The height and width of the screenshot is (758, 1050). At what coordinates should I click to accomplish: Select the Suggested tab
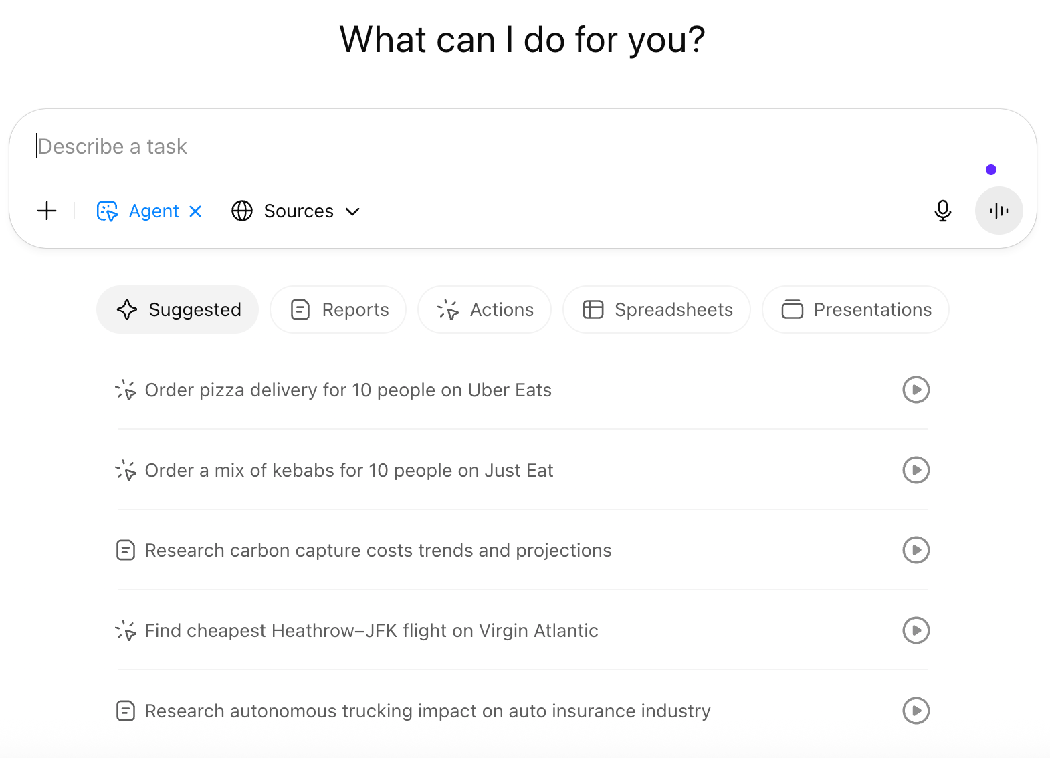click(178, 309)
